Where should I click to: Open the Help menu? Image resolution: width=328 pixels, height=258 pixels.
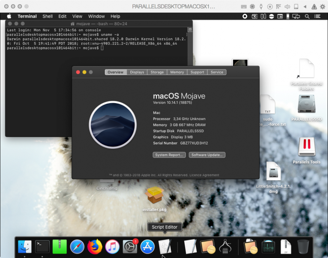[115, 16]
